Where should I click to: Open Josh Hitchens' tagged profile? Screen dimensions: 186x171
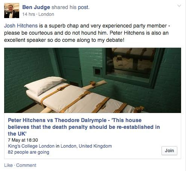point(21,26)
